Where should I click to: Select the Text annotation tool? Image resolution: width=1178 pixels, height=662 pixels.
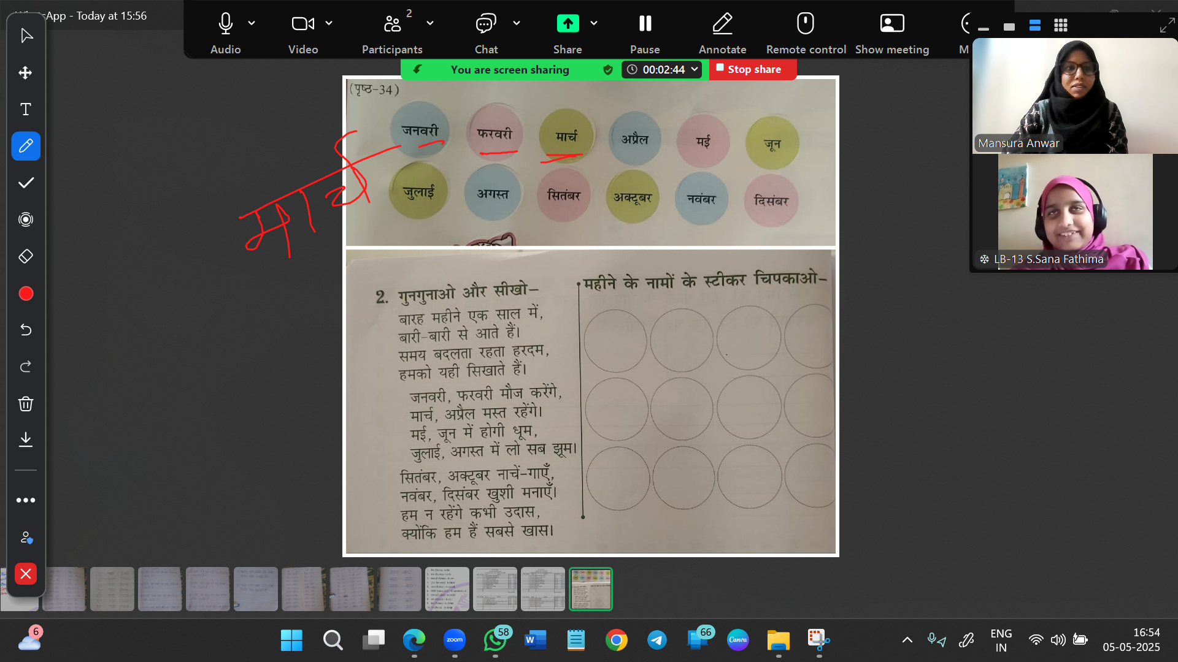coord(26,110)
